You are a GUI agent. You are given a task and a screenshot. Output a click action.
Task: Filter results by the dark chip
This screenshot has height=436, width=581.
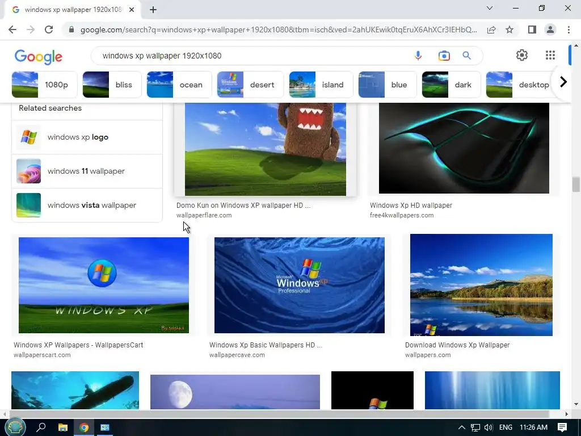coord(451,85)
